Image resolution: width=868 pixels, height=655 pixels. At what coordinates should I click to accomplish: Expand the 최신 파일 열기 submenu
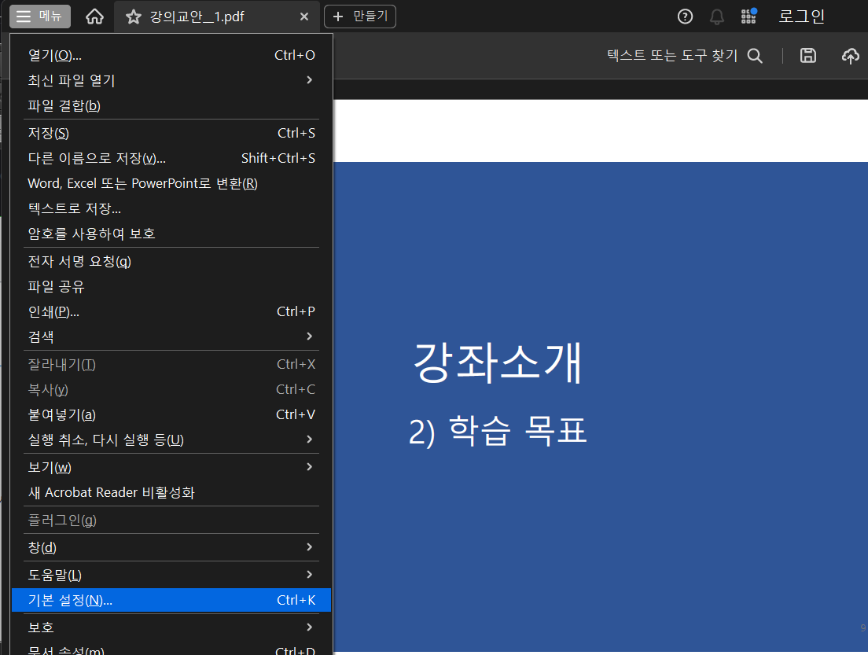[x=171, y=80]
